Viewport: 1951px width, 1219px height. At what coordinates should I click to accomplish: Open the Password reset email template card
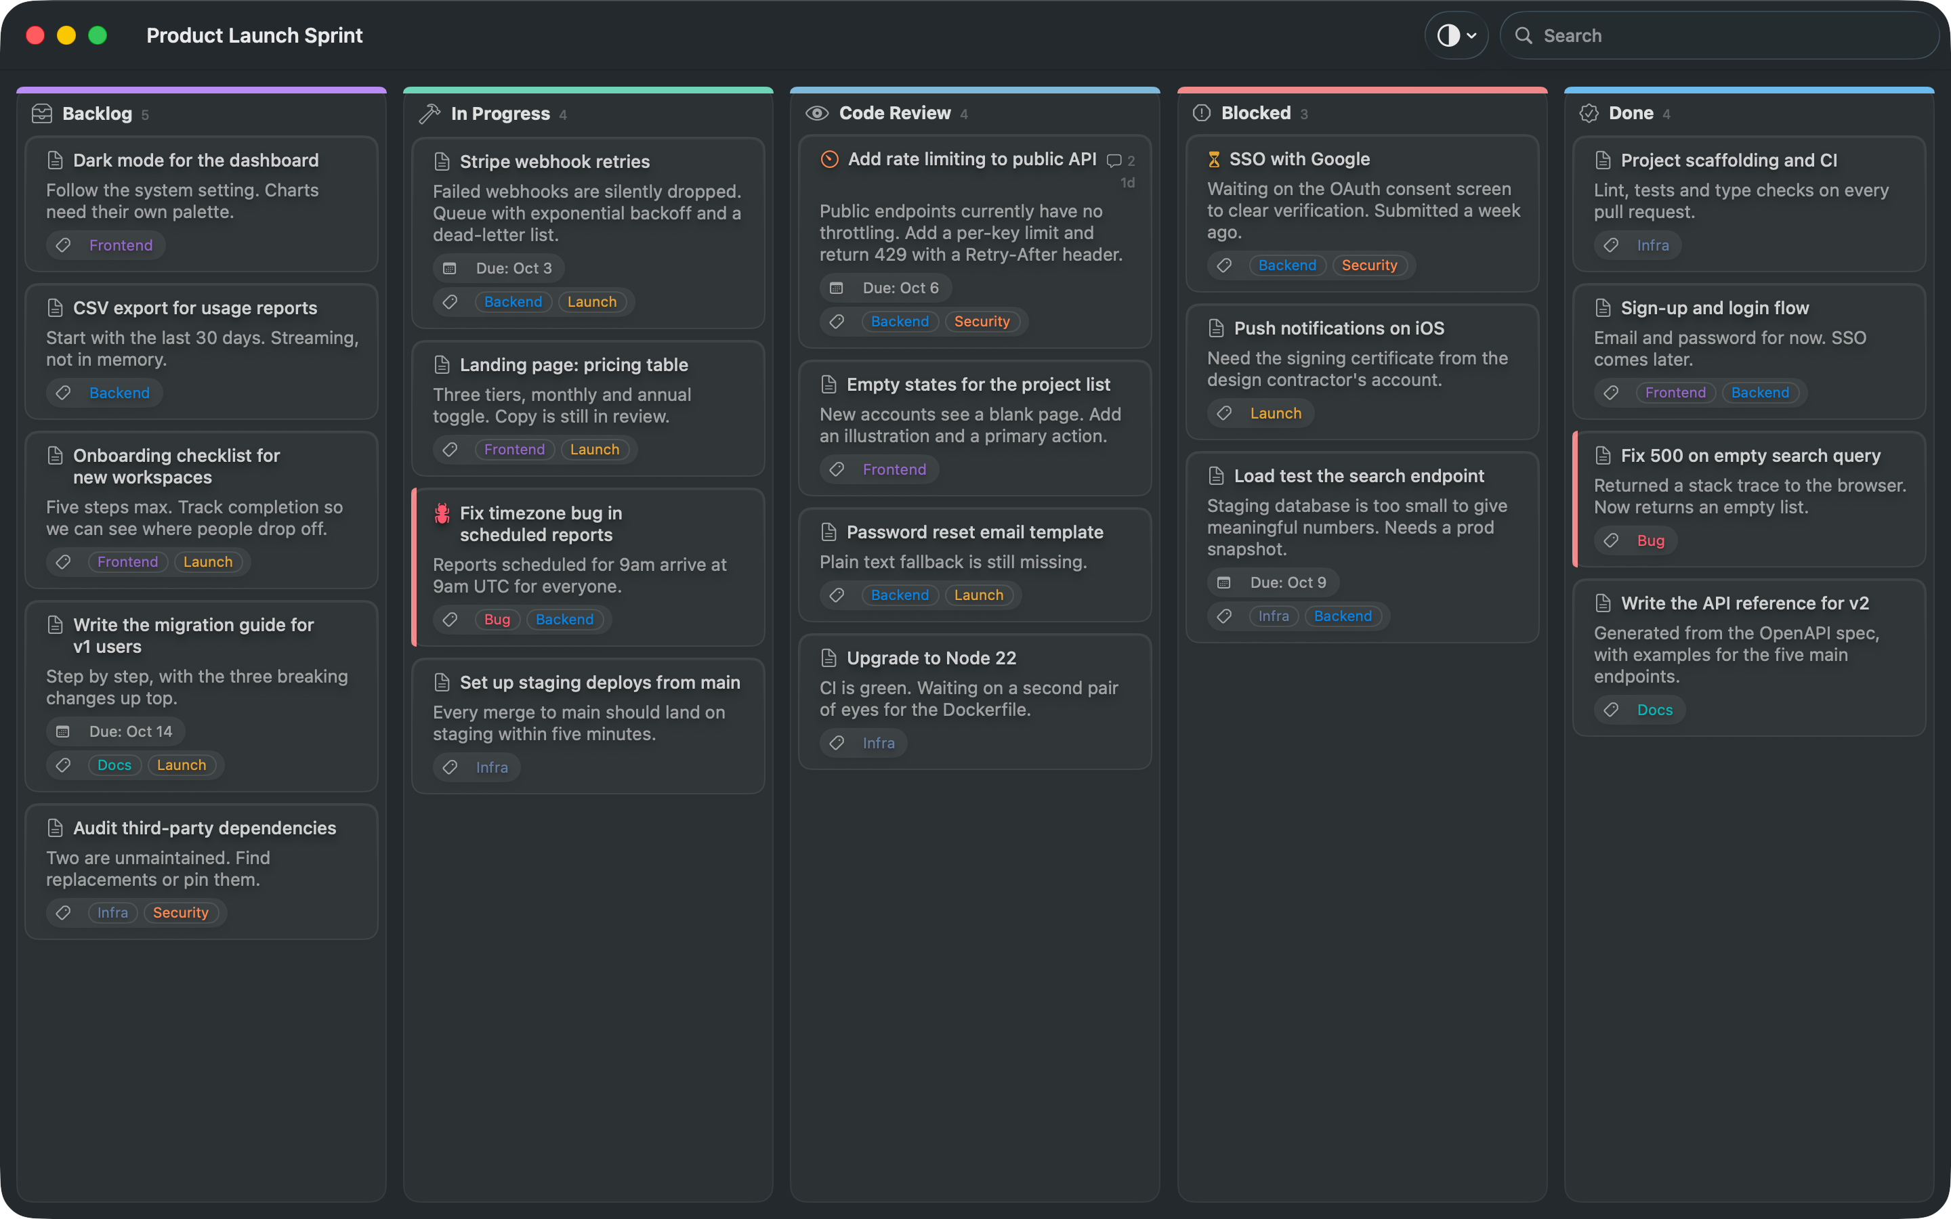coord(975,564)
